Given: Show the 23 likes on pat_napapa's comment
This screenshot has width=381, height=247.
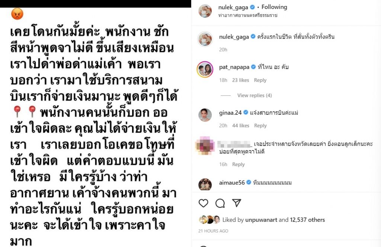Looking at the screenshot, I should pos(241,80).
